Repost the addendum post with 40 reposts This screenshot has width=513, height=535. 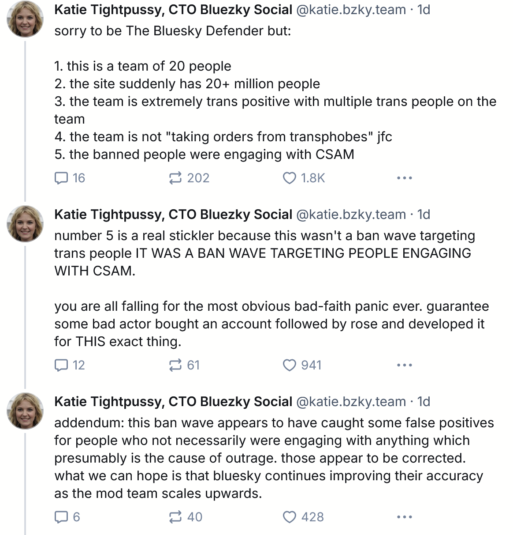click(x=175, y=517)
